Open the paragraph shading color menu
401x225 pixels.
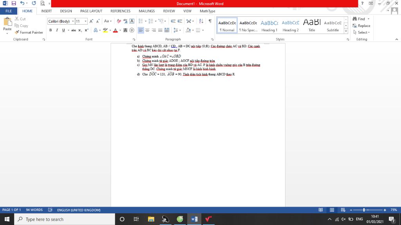[193, 30]
